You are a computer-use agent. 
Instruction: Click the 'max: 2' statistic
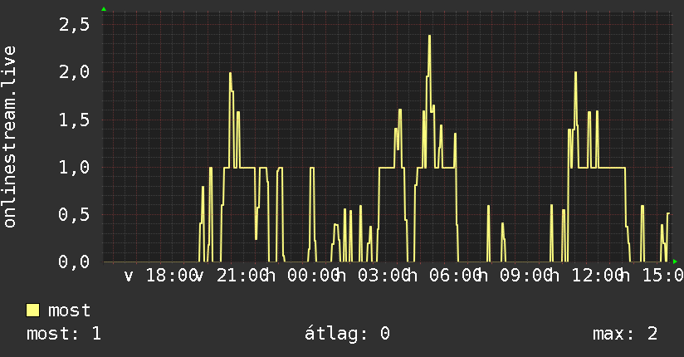click(x=625, y=334)
